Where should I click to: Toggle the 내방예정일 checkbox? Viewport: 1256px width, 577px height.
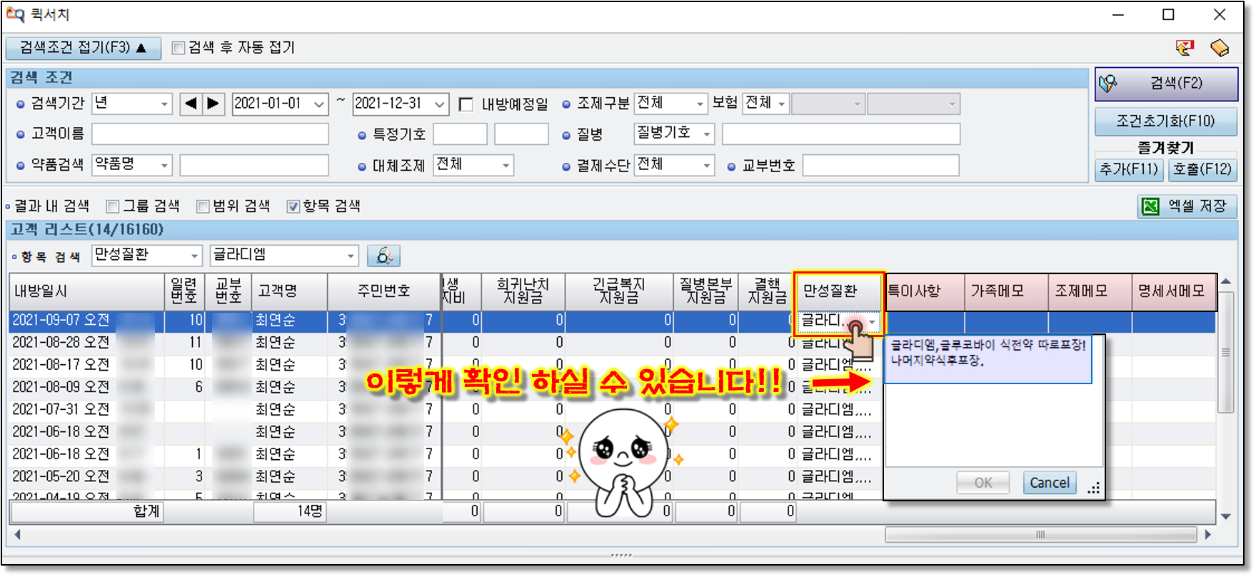(x=466, y=104)
